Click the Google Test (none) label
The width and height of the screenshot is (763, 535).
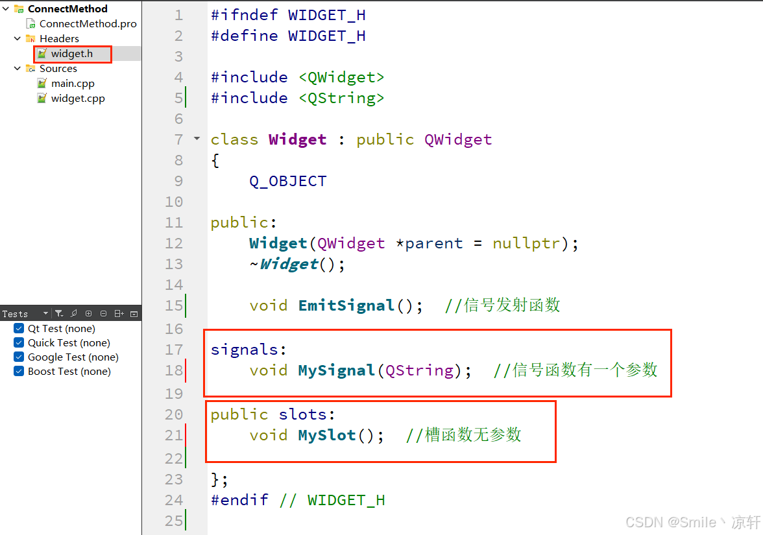click(x=73, y=357)
